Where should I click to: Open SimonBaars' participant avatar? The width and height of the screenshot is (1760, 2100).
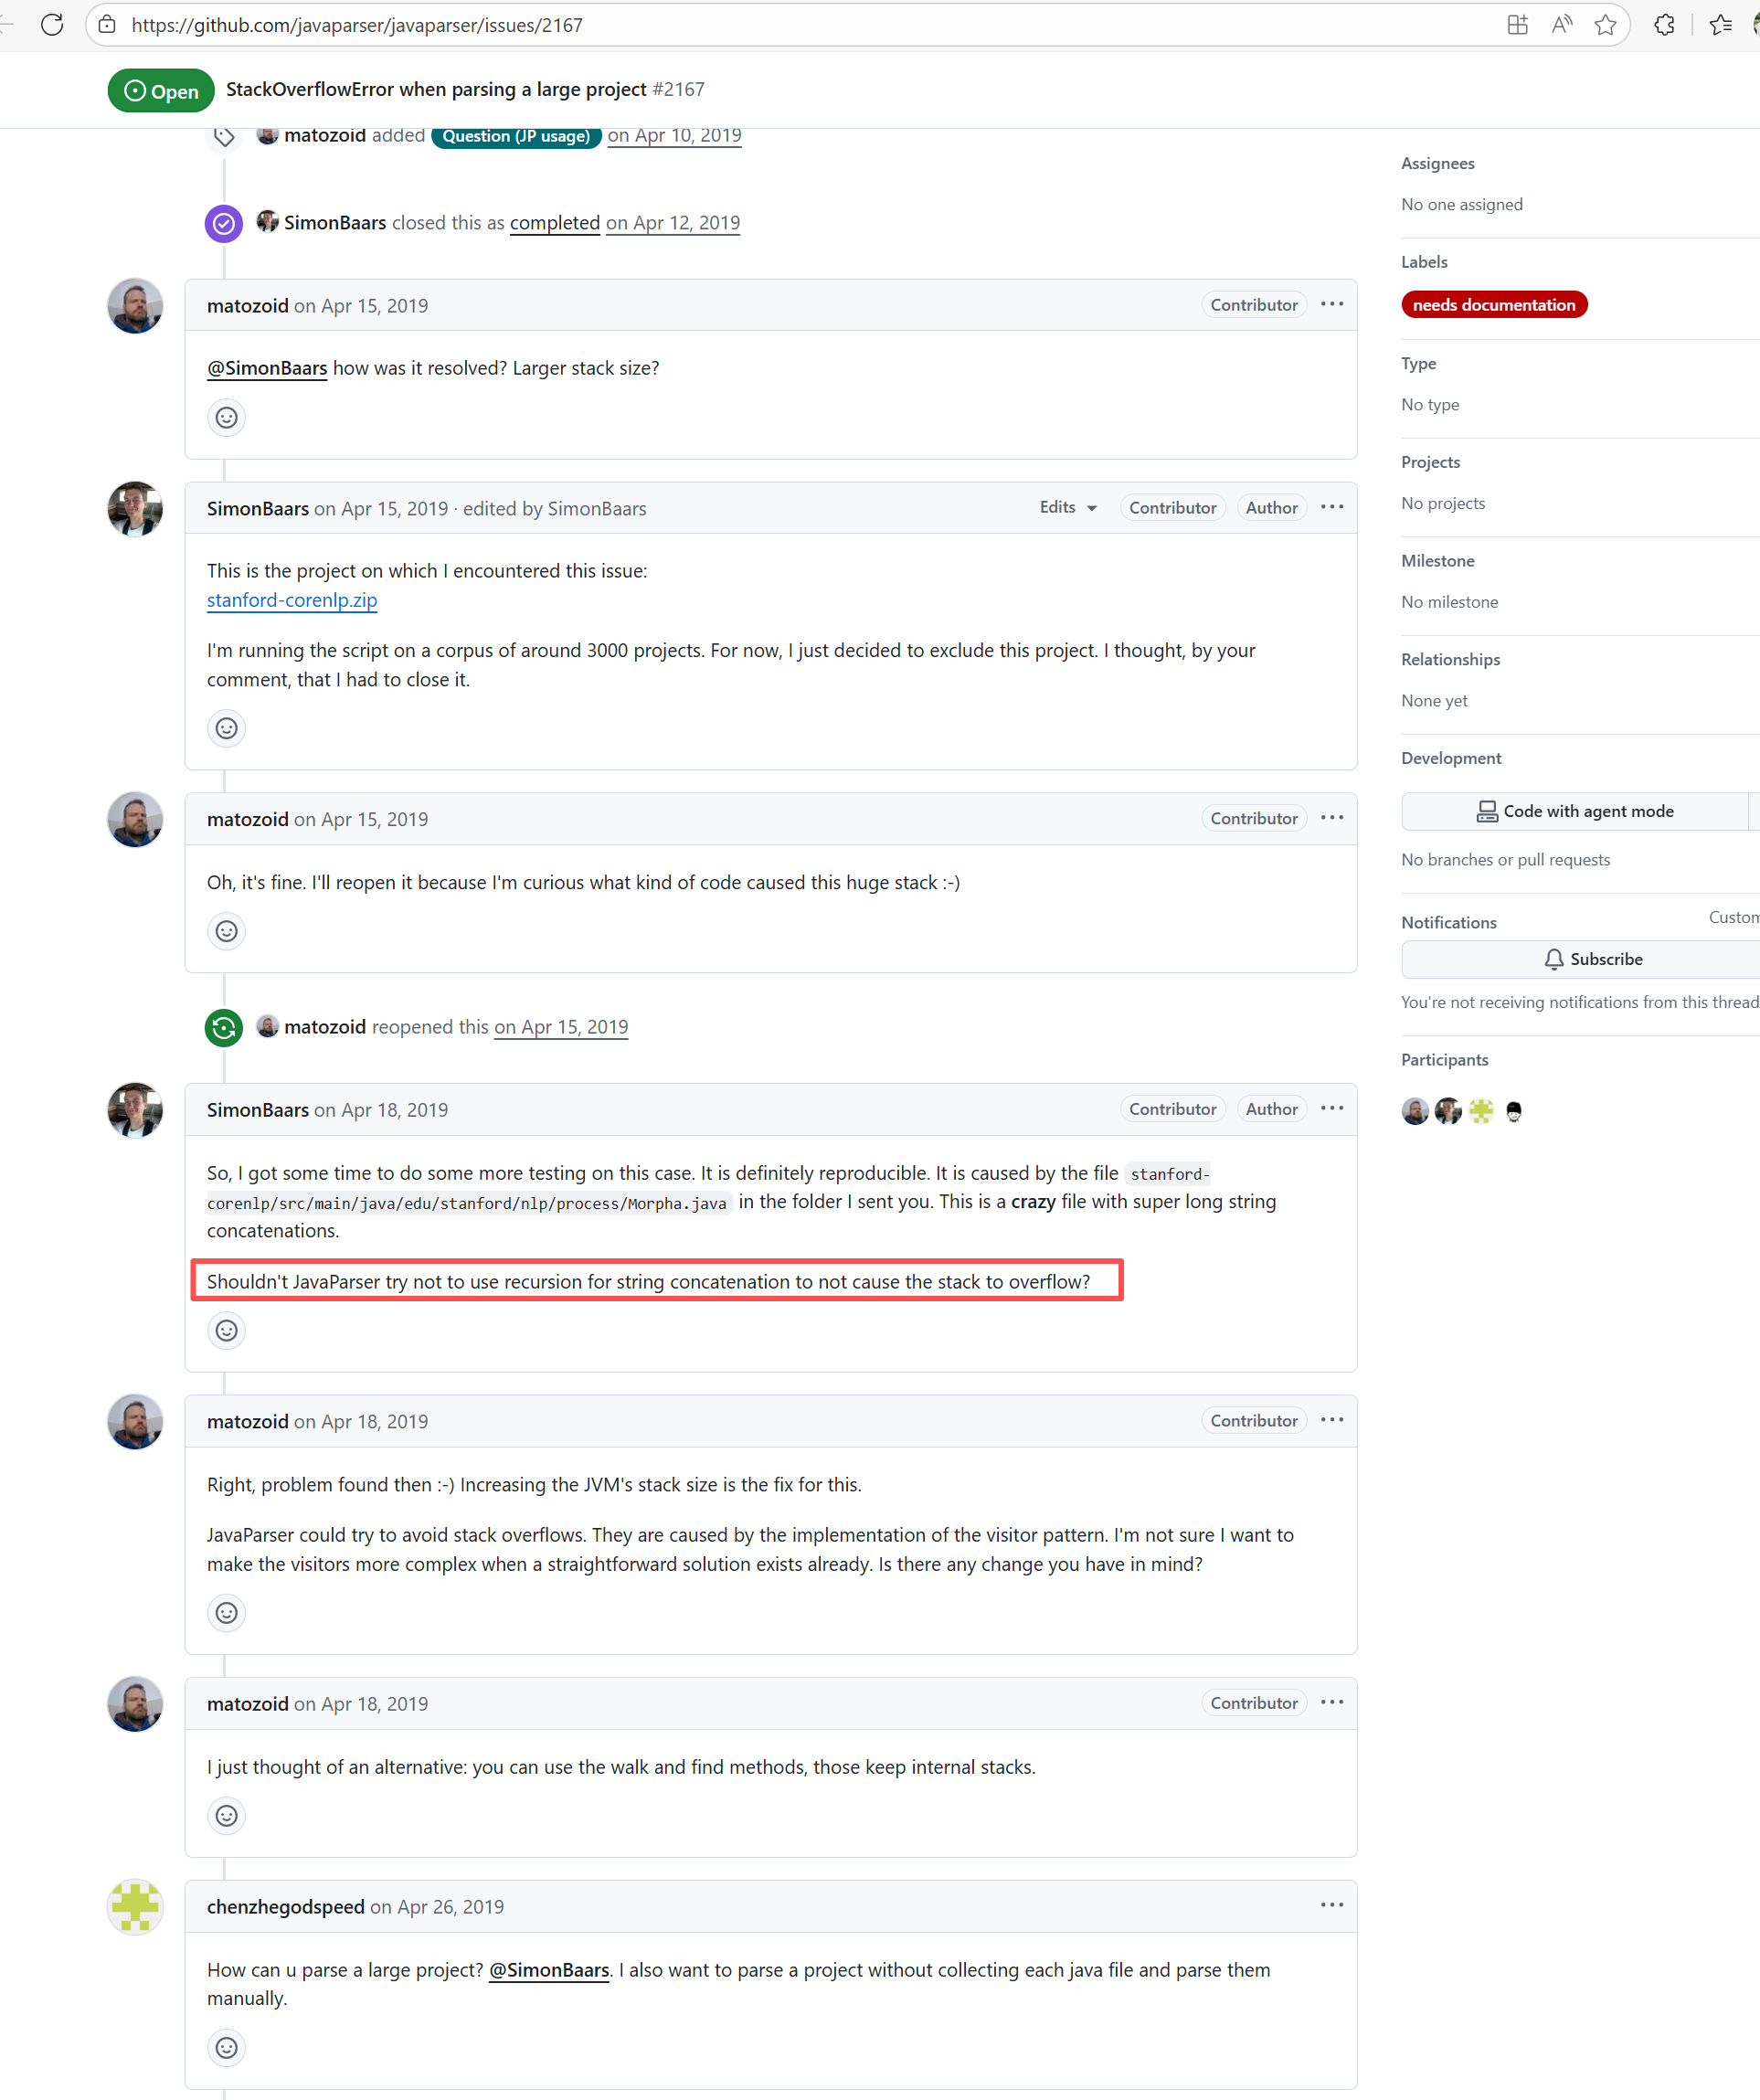coord(1448,1111)
